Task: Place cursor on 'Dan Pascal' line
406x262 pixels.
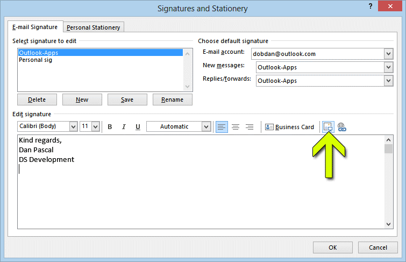Action: point(36,150)
